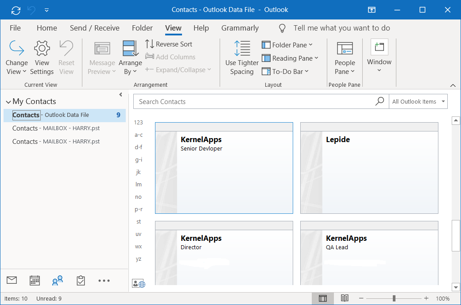Select first Contacts - MAILBOX - HARRY.pst folder
Image resolution: width=461 pixels, height=305 pixels.
65,128
